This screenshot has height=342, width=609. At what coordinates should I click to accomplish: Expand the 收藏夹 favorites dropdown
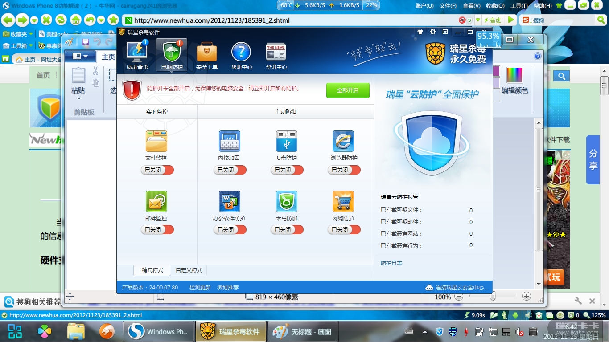(x=31, y=34)
